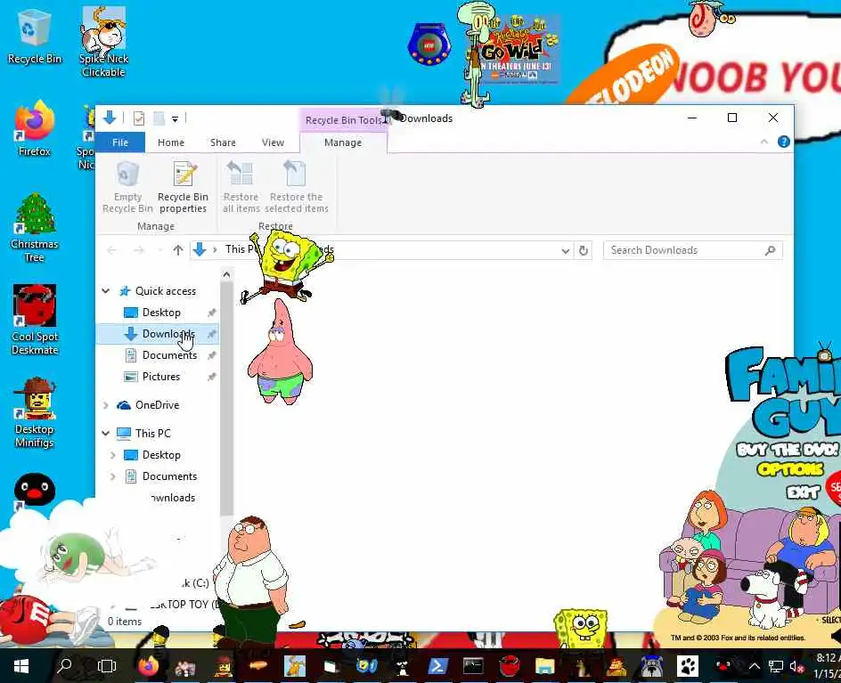Open Firefox from the taskbar
Image resolution: width=841 pixels, height=683 pixels.
tap(149, 666)
